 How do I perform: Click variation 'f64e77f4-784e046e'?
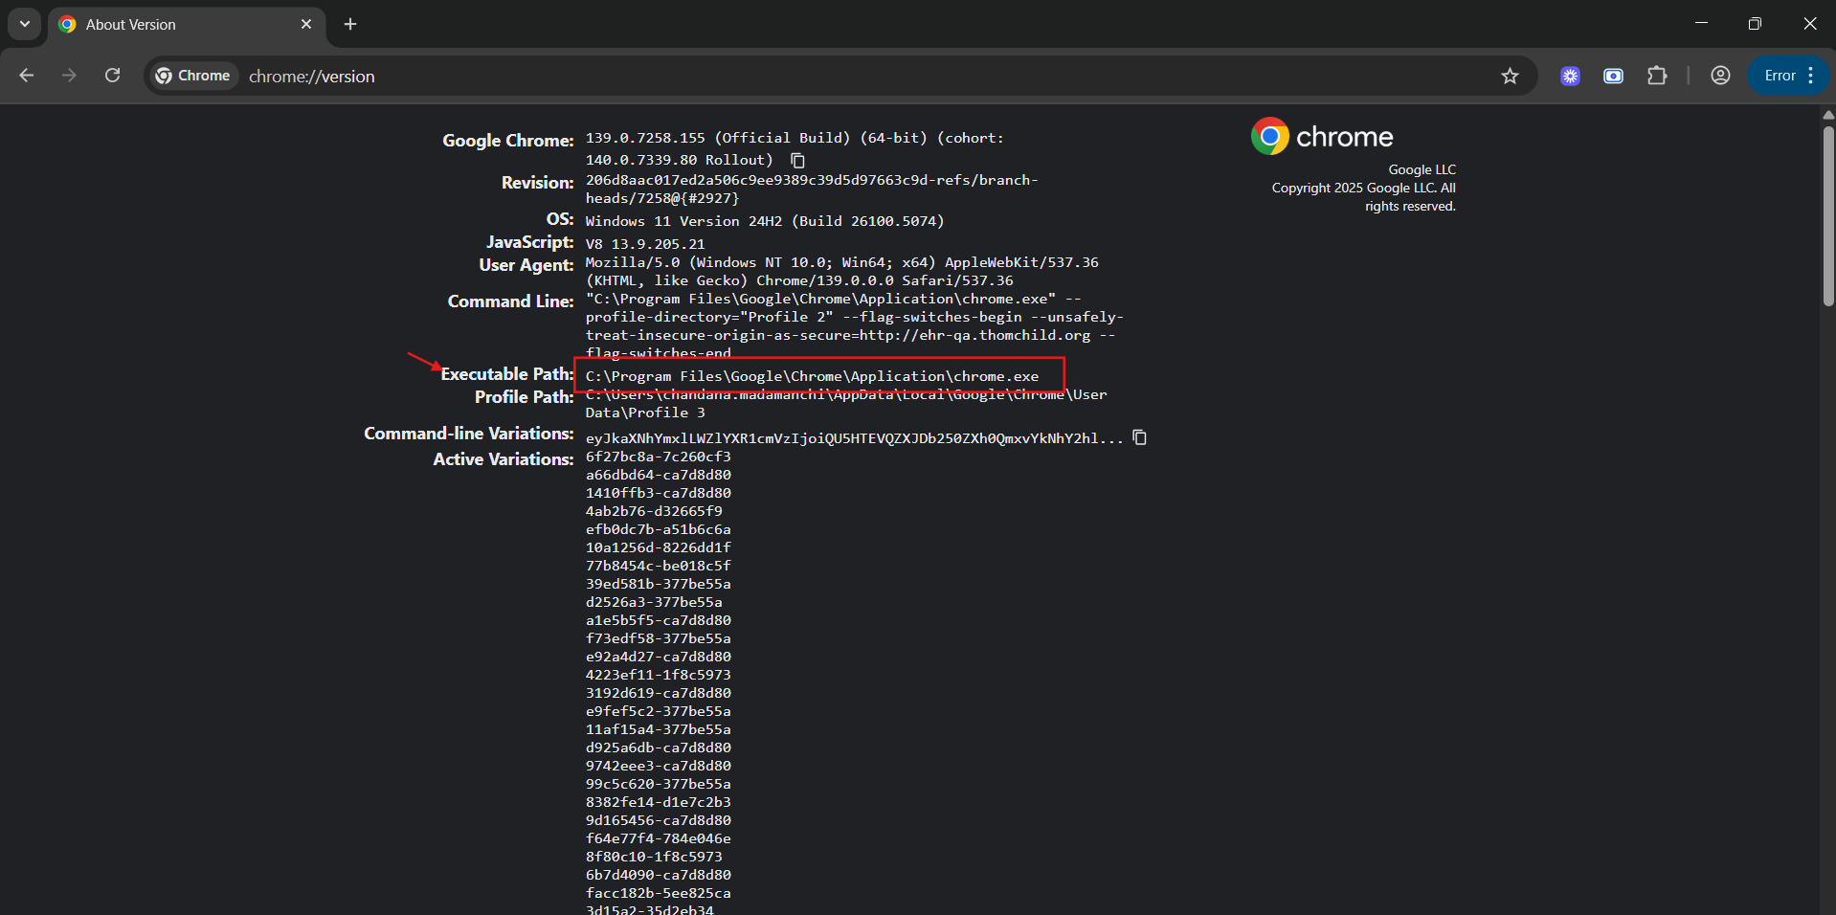[x=659, y=838]
